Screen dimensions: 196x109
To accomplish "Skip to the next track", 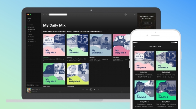I will point(95,90).
